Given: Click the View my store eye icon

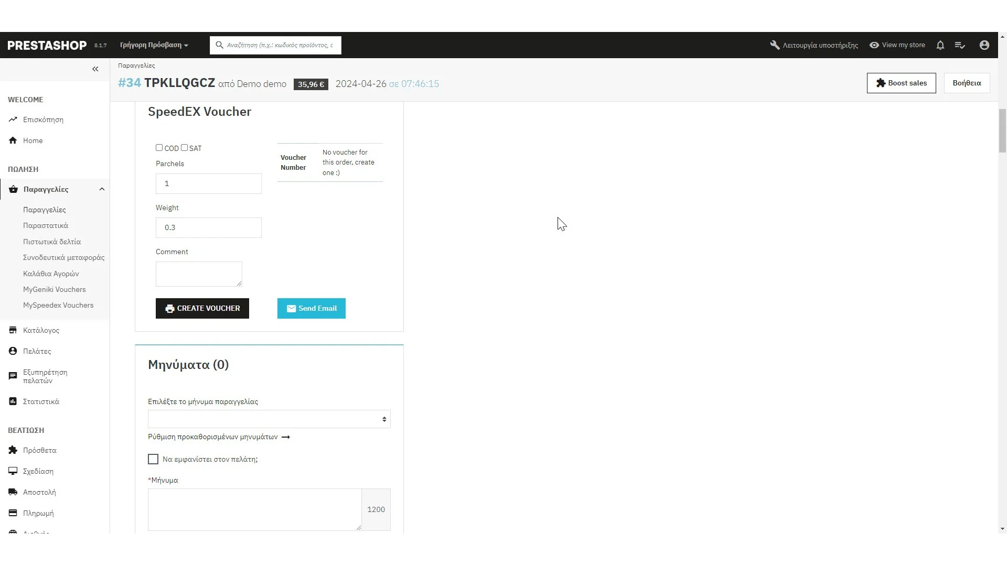Looking at the screenshot, I should pos(874,45).
